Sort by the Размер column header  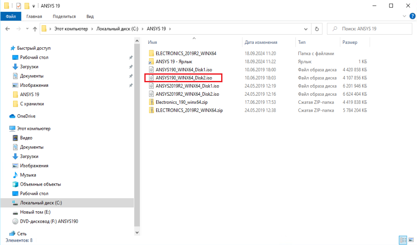click(x=350, y=42)
